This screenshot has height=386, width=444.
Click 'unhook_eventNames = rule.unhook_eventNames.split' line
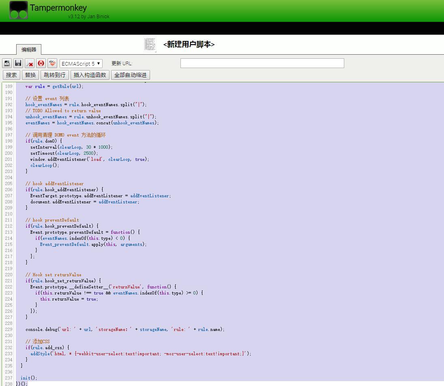pyautogui.click(x=90, y=117)
